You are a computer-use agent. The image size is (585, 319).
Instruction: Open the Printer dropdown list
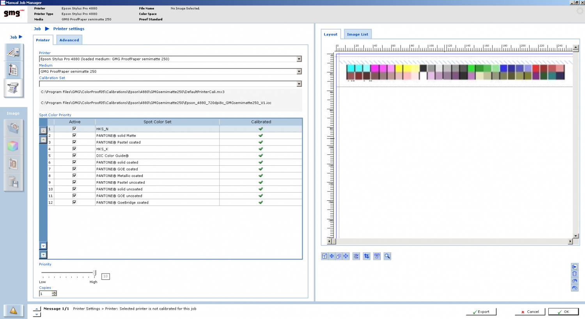pos(299,59)
